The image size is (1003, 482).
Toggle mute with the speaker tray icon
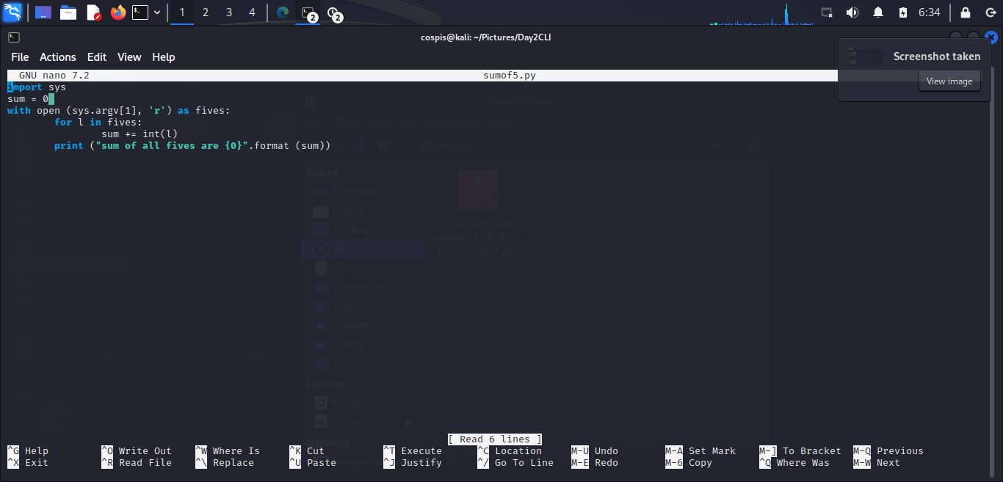point(852,12)
